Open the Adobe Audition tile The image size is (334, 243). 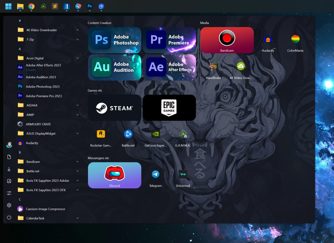tap(115, 67)
